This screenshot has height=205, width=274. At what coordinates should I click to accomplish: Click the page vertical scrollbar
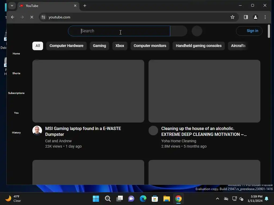(x=269, y=31)
